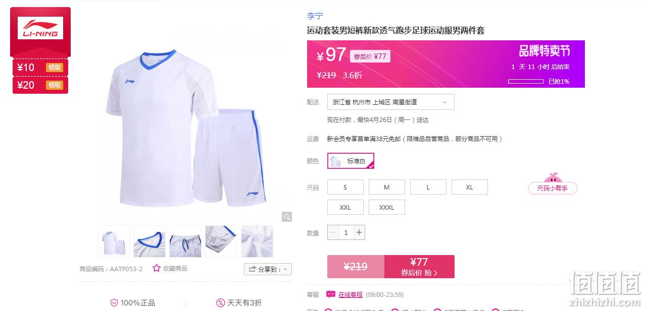Click the star icon to favorite the product
Image resolution: width=645 pixels, height=311 pixels.
pyautogui.click(x=157, y=268)
